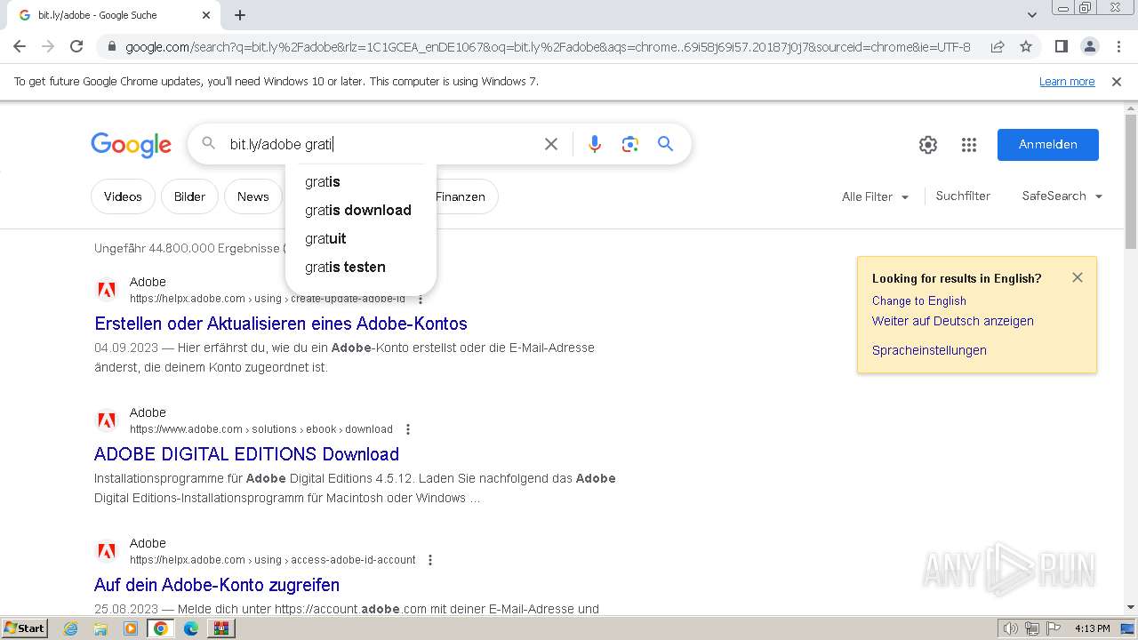Screen dimensions: 1138x640
Task: Open 'Auf dein Adobe-Konto zugreifen' result
Action: click(217, 585)
